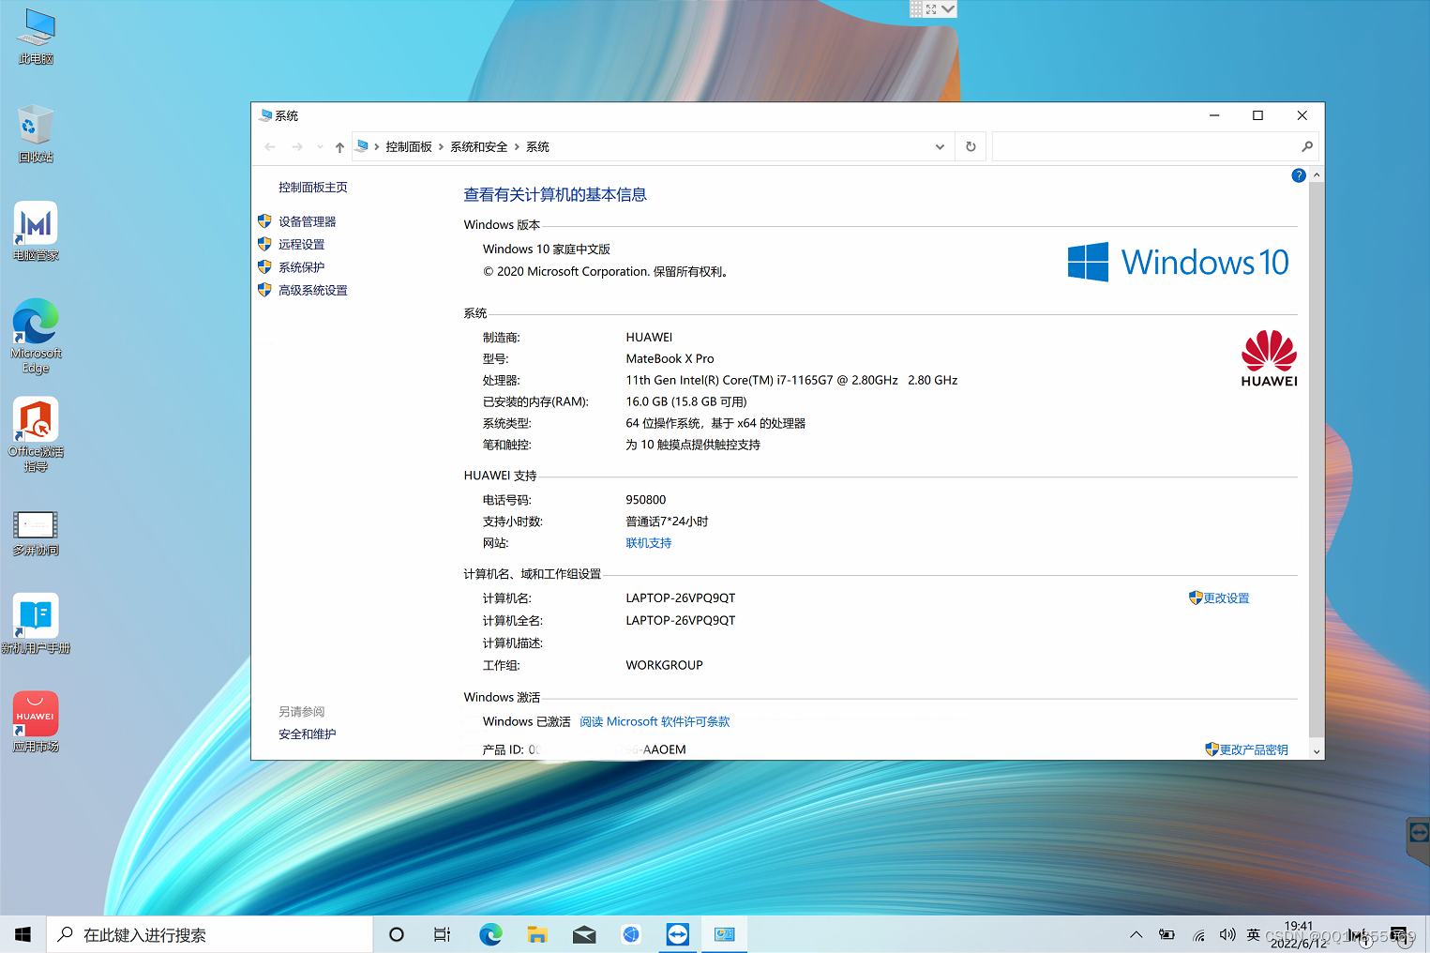Screen dimensions: 1430x953
Task: Select the System control panel taskbar item
Action: (x=725, y=934)
